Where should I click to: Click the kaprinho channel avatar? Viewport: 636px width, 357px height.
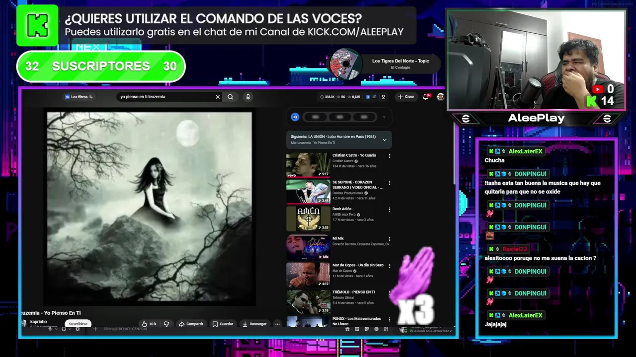tap(24, 323)
